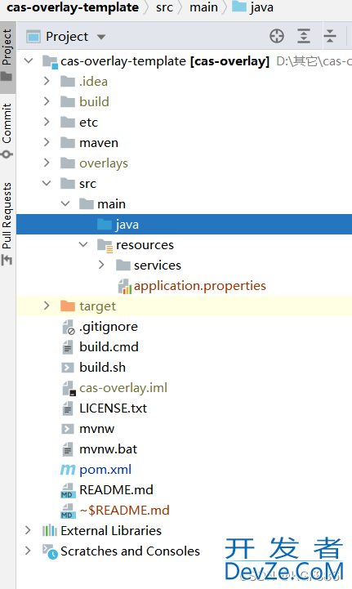Click the main folder icon
The image size is (352, 589).
tap(87, 203)
